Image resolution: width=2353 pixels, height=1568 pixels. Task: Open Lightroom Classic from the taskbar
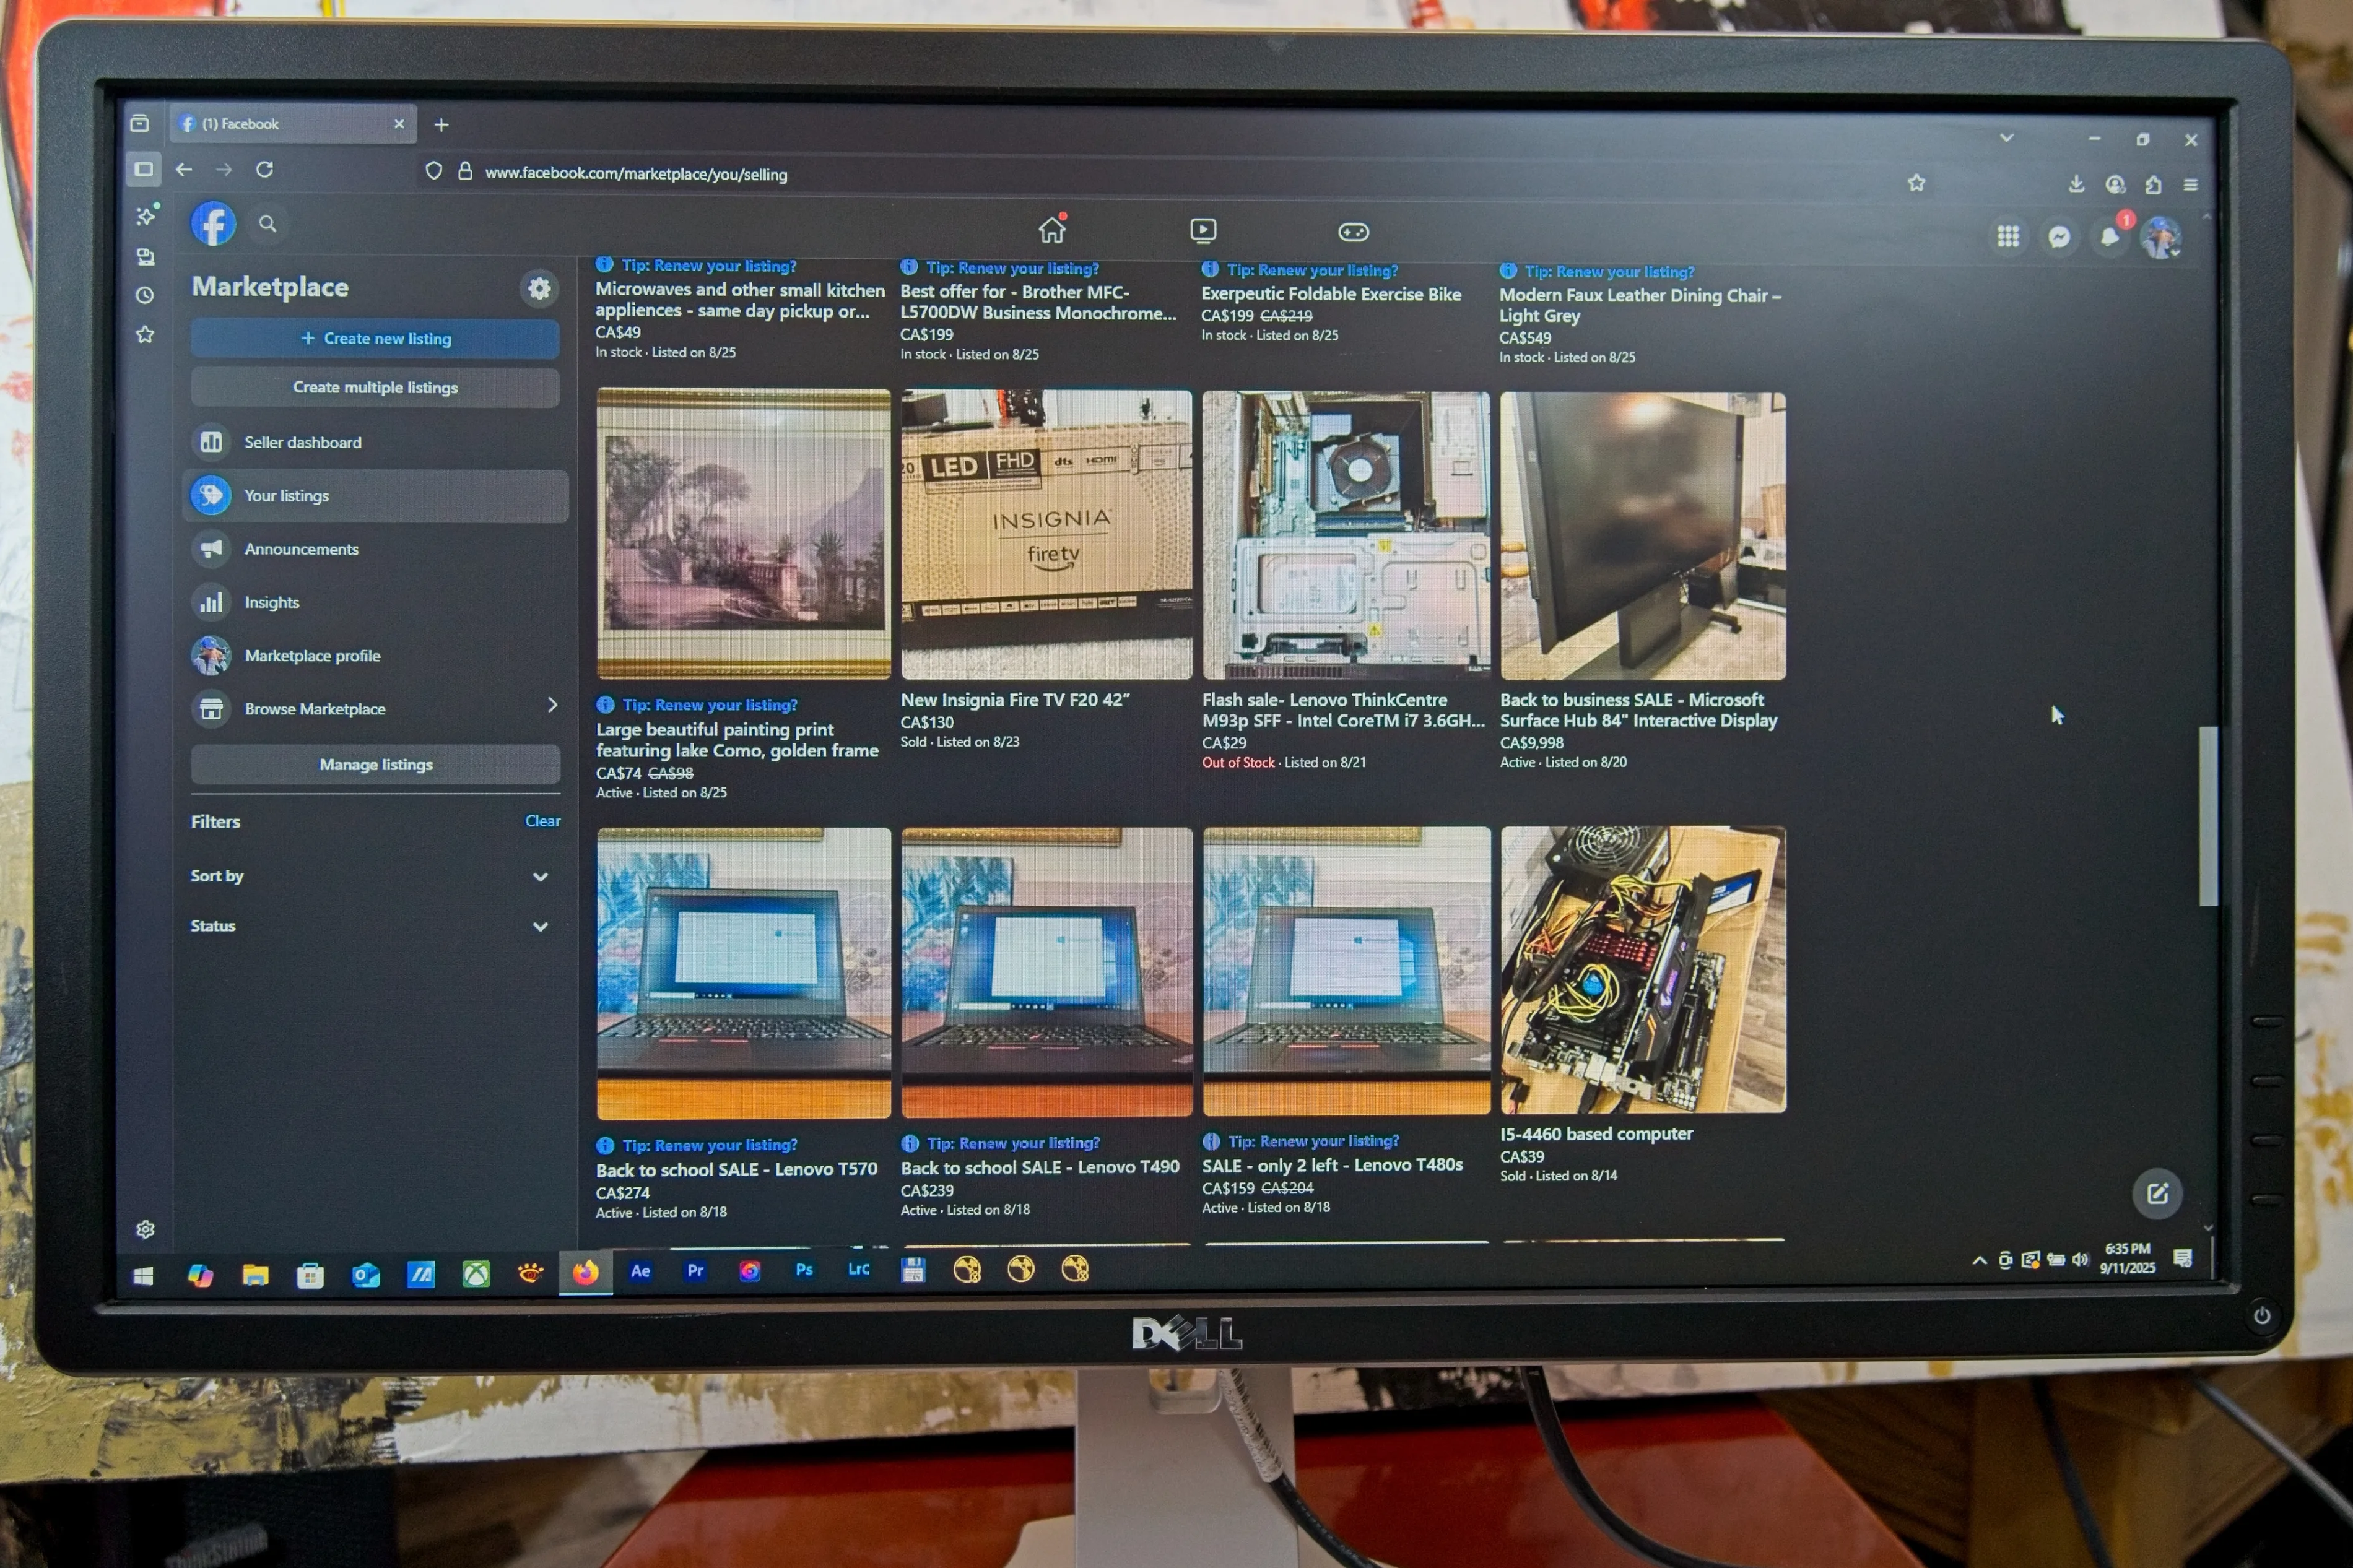858,1269
